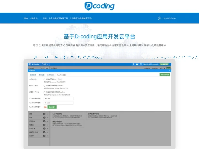Viewport: 199px width, 149px height.
Task: Open the 安装到客户后台 card
Action: (103, 116)
